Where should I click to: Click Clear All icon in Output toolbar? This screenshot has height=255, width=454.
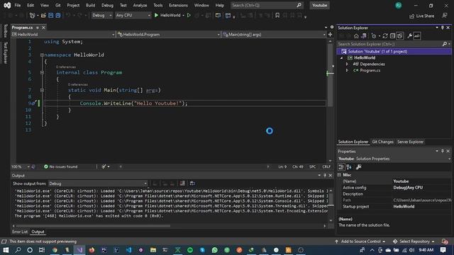coord(182,183)
